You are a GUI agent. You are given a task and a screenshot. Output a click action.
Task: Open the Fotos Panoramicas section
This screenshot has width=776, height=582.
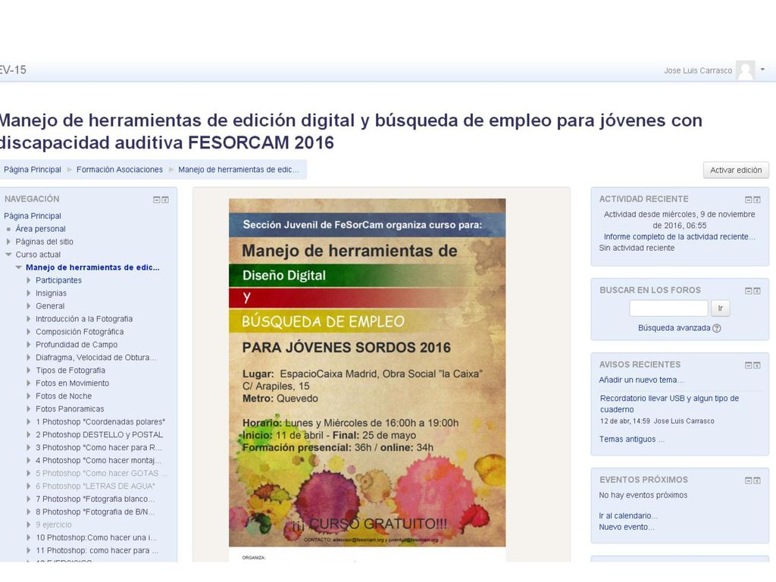coord(70,408)
